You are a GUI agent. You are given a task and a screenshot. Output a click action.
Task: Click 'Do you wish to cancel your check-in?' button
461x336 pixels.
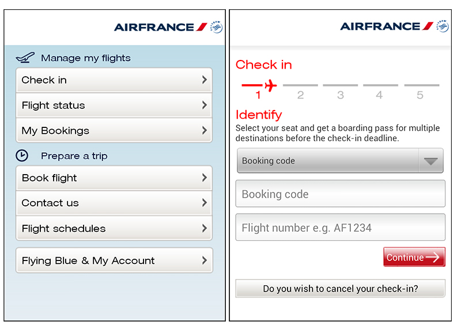340,289
